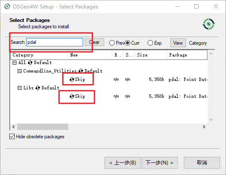Toggle Skip for pdal under Commandline_Utilities
This screenshot has width=226, height=175.
point(78,79)
